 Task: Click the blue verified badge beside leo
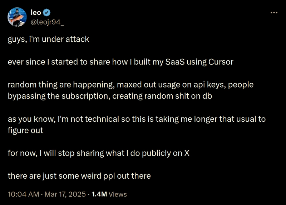pyautogui.click(x=46, y=12)
